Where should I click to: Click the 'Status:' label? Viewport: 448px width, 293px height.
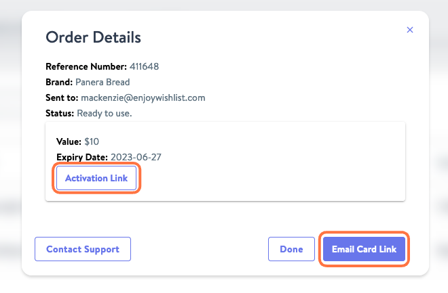pos(60,114)
